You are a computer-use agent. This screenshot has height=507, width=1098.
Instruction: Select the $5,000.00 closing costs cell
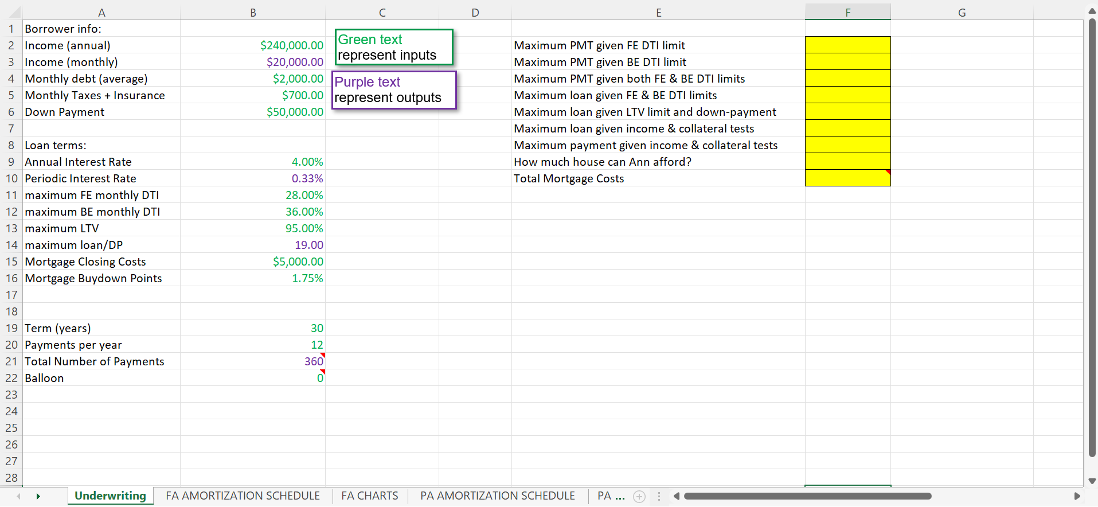coord(253,262)
